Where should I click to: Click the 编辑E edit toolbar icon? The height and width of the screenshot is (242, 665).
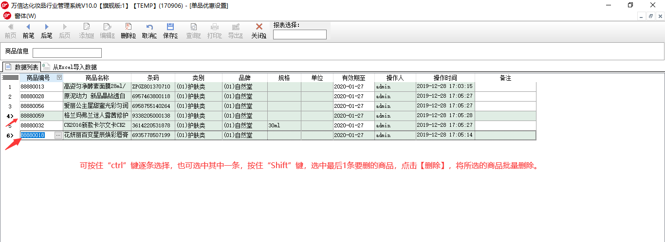(107, 31)
